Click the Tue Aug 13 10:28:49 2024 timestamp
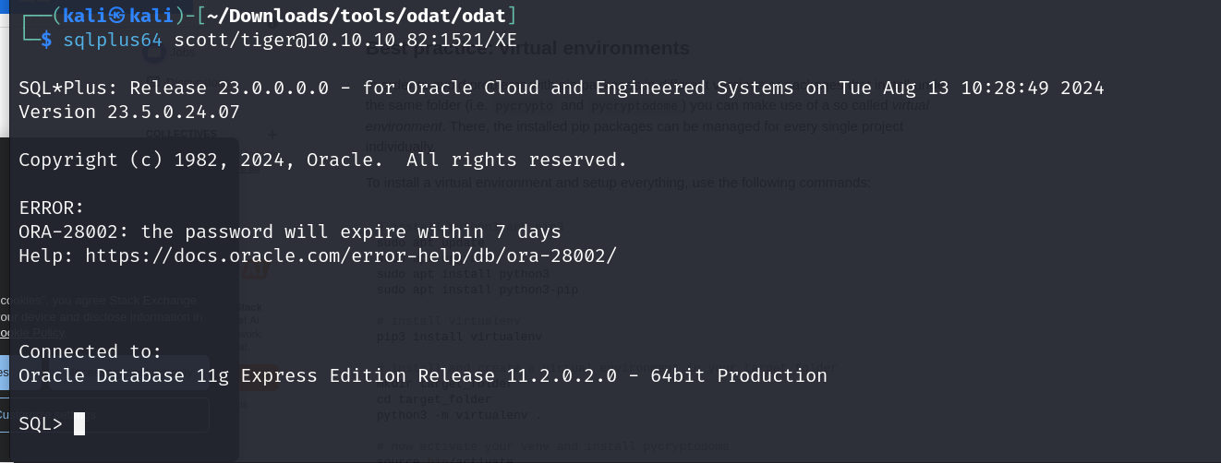Viewport: 1221px width, 463px height. click(972, 88)
